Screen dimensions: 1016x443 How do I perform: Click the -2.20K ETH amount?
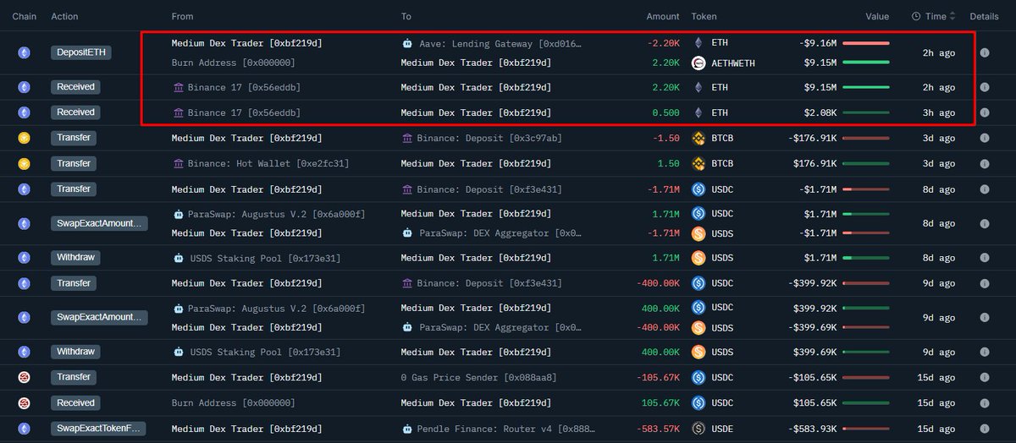pos(663,43)
